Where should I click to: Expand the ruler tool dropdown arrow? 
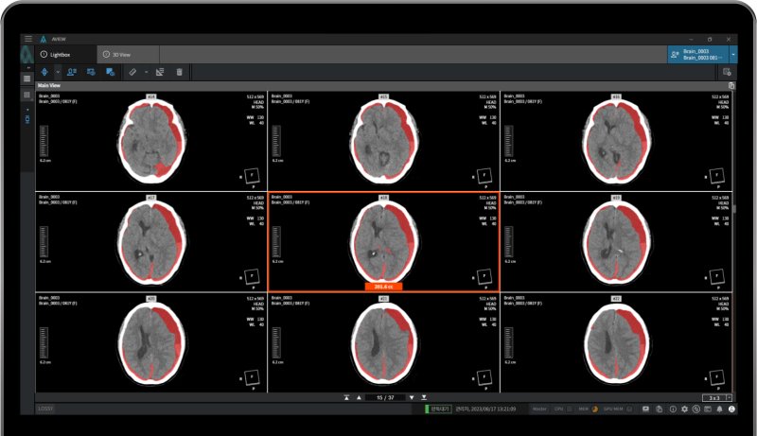146,72
